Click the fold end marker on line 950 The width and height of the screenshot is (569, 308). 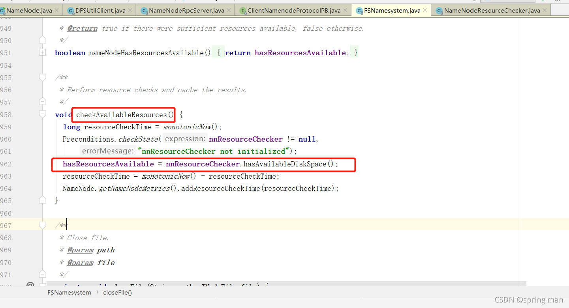click(x=43, y=40)
